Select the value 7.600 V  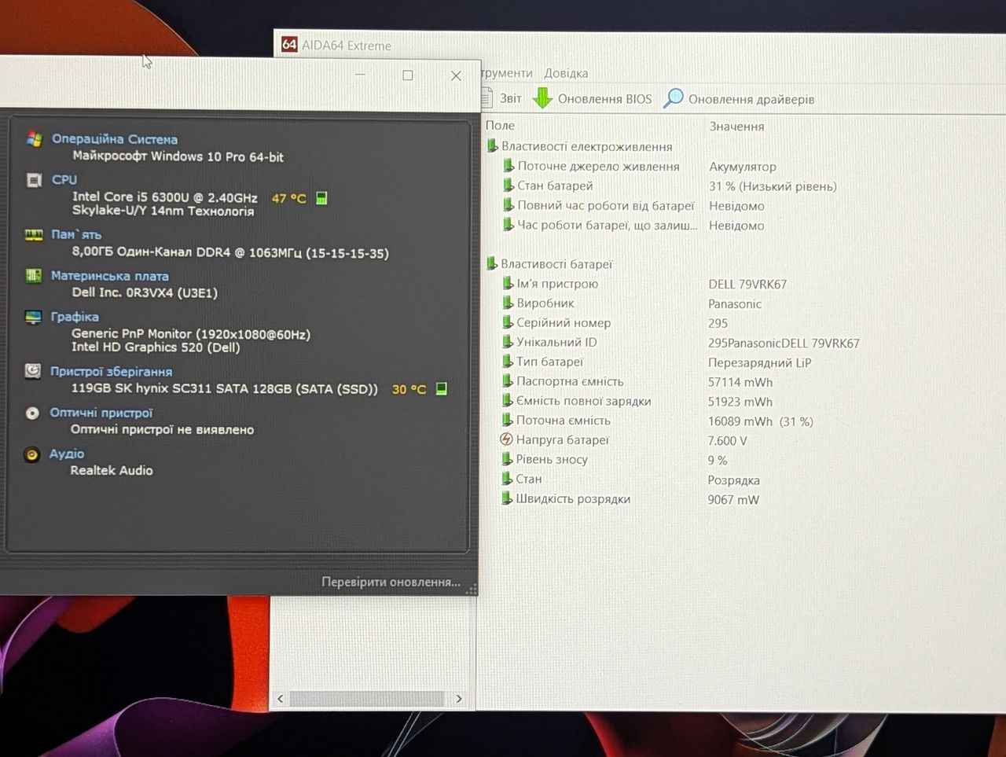(x=728, y=441)
